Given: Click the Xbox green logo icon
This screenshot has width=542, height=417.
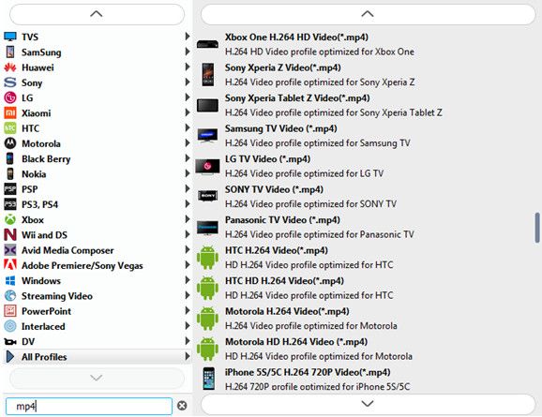Looking at the screenshot, I should point(10,219).
